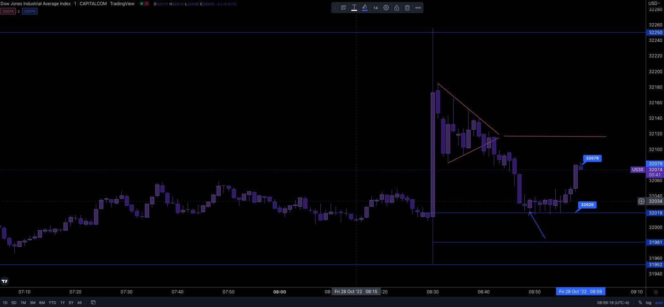664x307 pixels.
Task: Click the Dow Jones Industrial Average Index title
Action: tap(36, 4)
